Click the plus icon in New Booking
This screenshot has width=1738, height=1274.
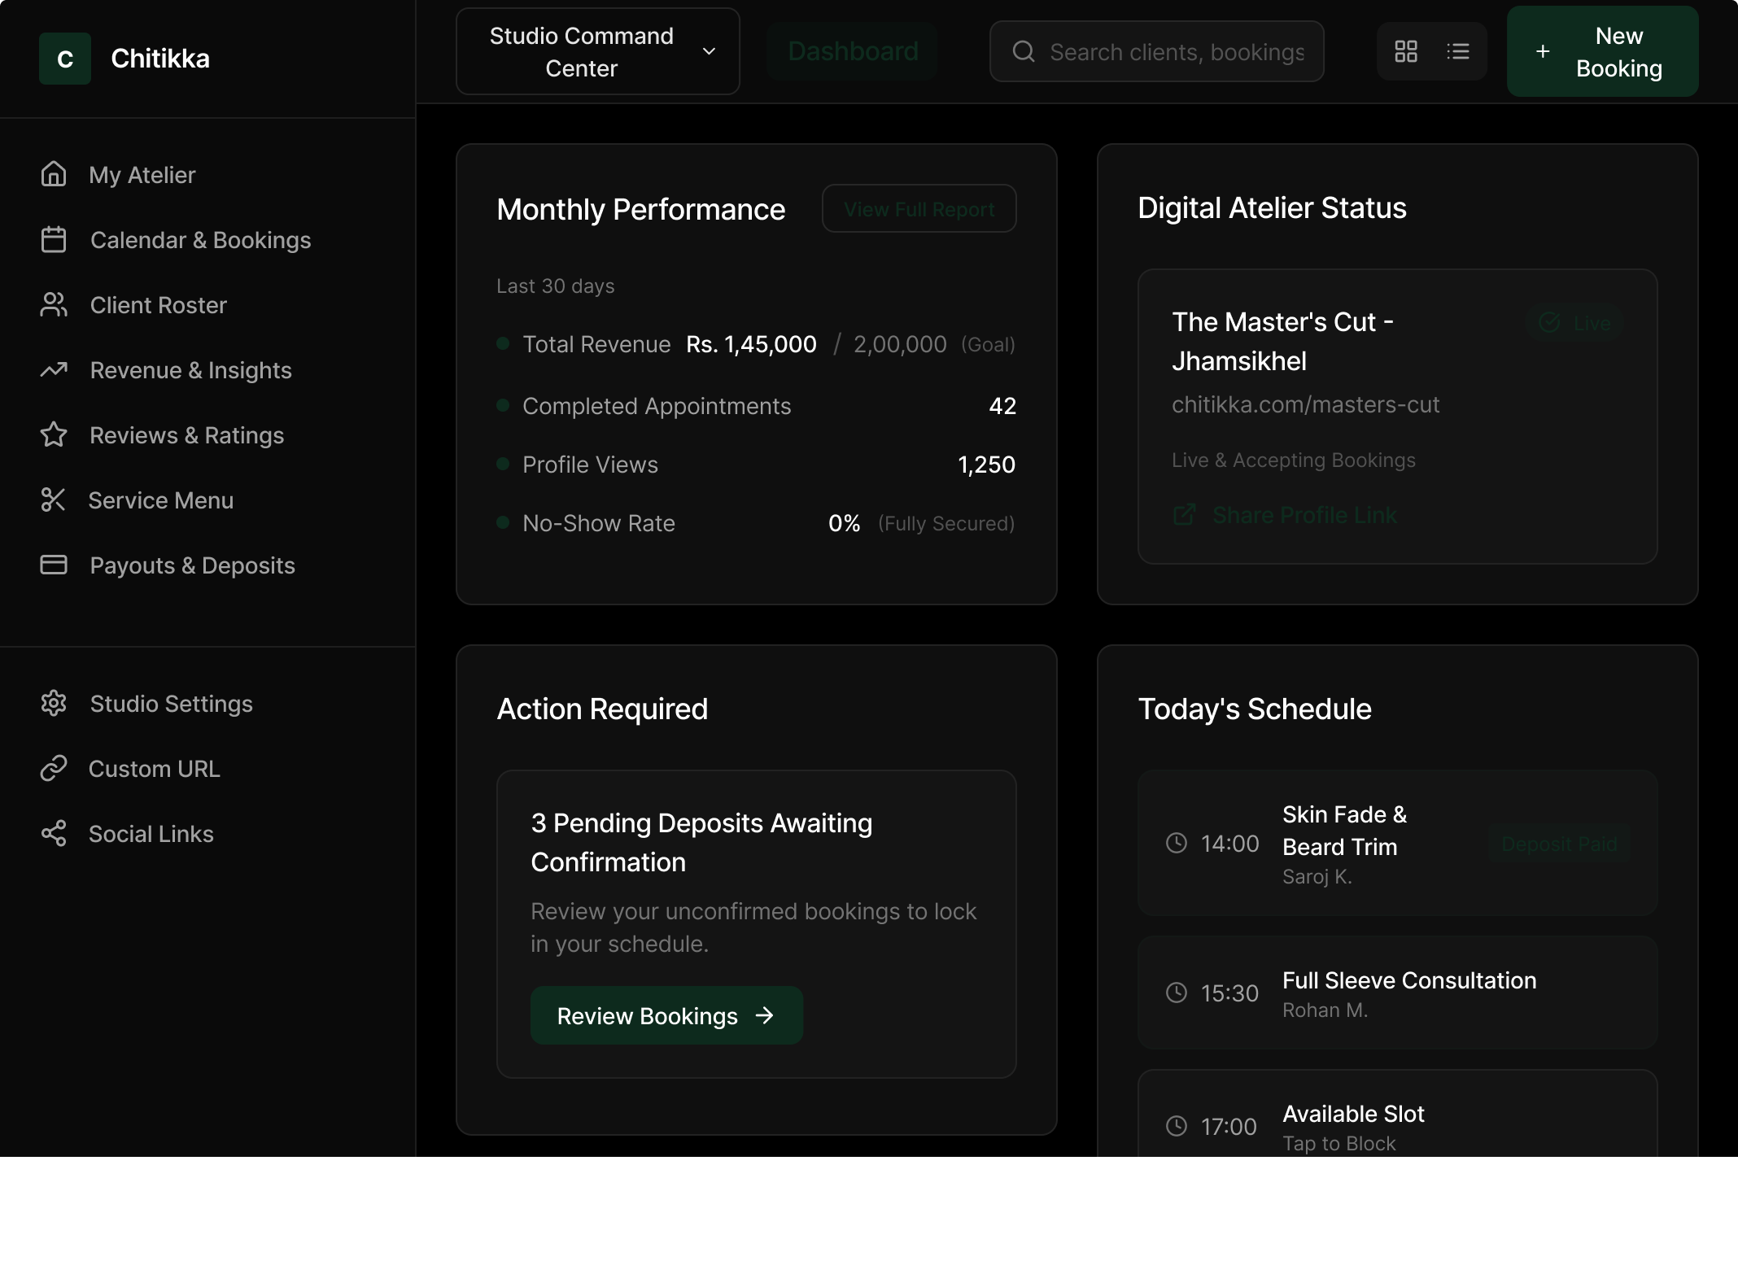pyautogui.click(x=1543, y=51)
